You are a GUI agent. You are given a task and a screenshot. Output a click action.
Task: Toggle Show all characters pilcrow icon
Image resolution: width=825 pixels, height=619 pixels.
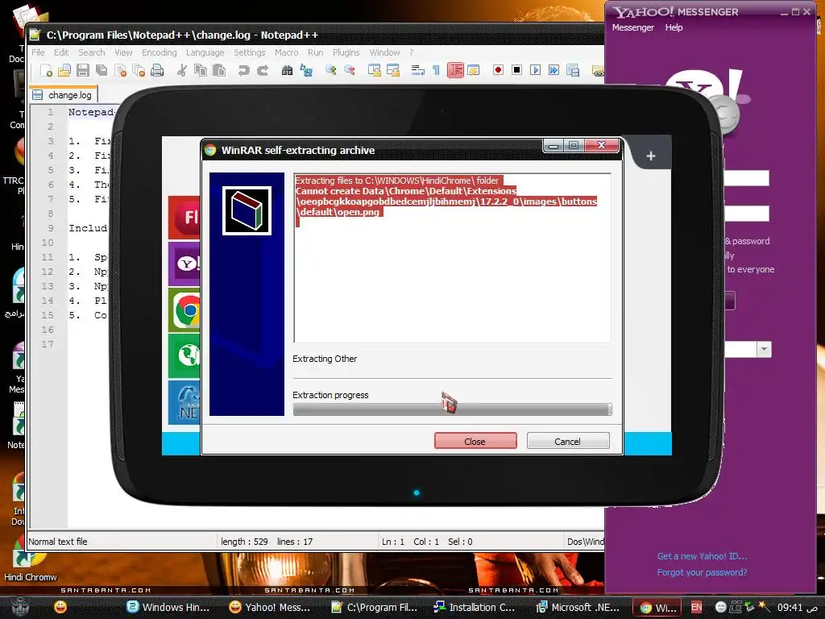pos(436,70)
